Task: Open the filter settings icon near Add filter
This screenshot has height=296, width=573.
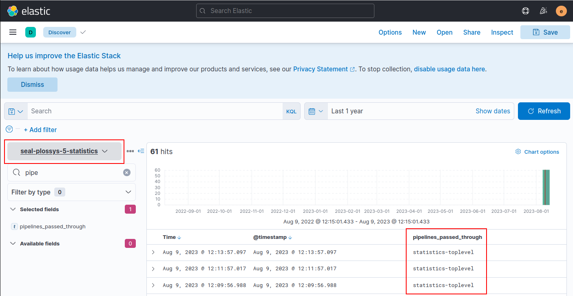Action: [9, 129]
